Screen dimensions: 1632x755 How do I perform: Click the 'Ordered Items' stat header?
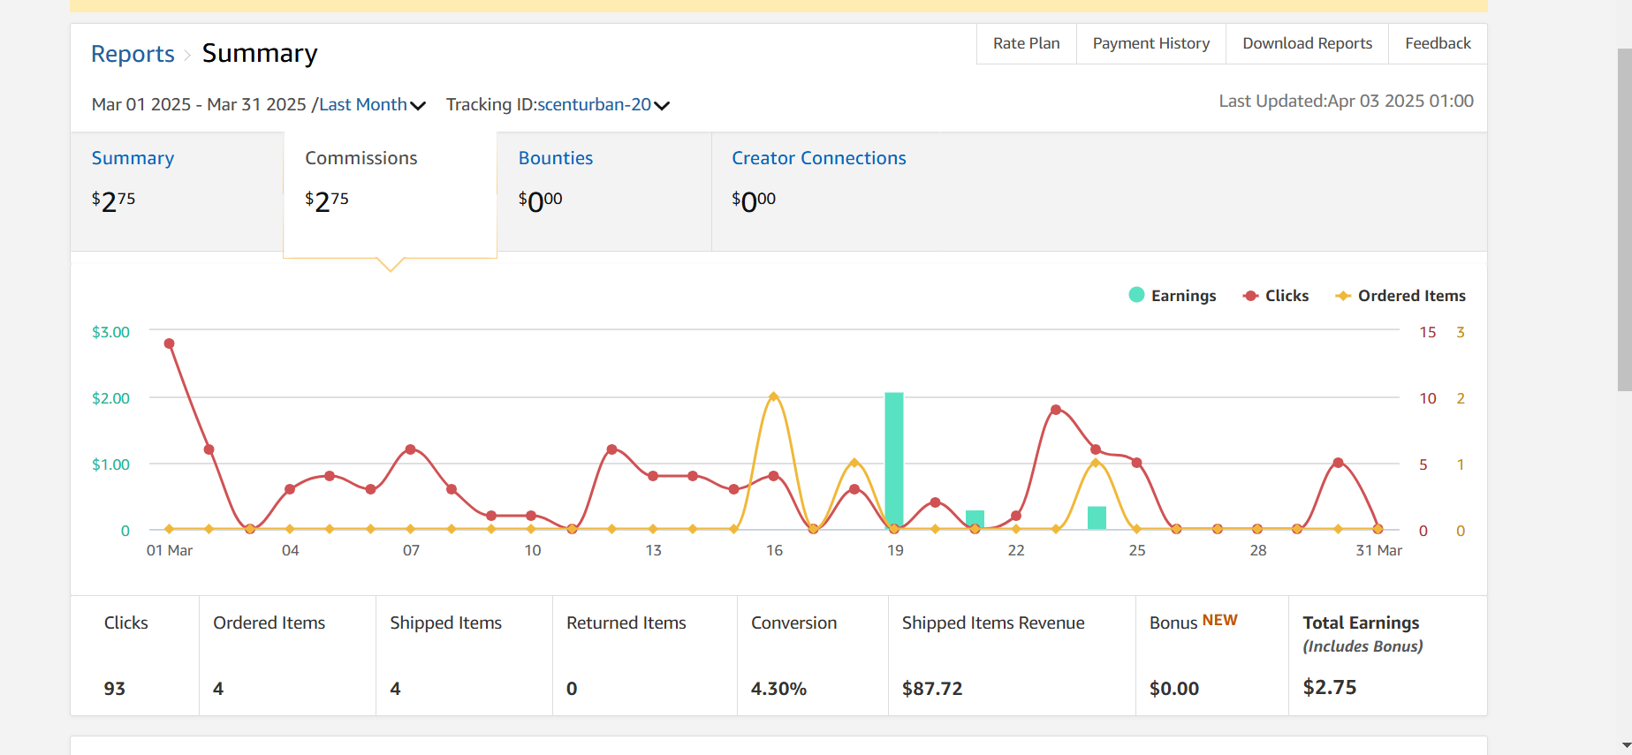coord(269,623)
